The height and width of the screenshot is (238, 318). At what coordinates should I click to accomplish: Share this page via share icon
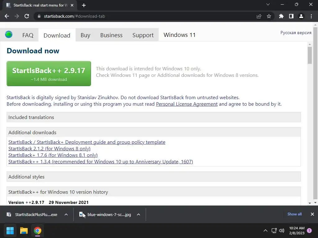tap(259, 16)
